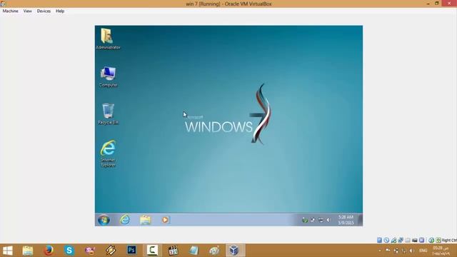Open the host clock showing 05:28
457x257 pixels.
tap(441, 251)
